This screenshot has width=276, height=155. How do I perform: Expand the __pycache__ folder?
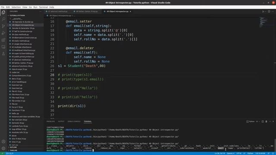click(18, 19)
